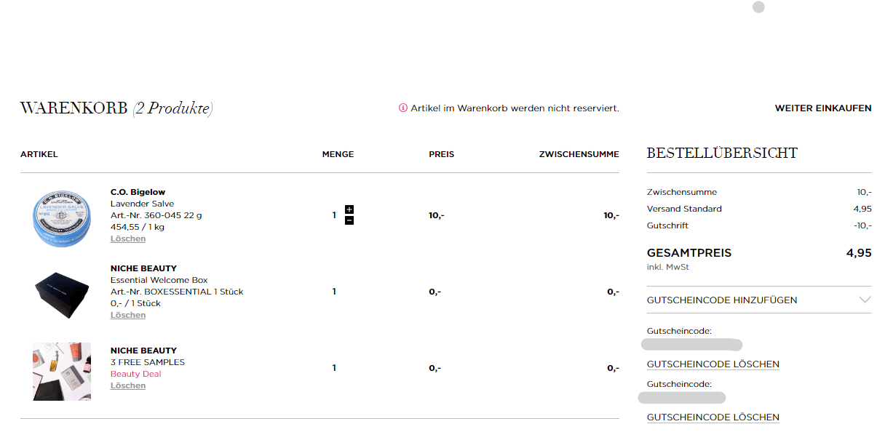885x432 pixels.
Task: Select the Lavender Salve product title
Action: click(142, 204)
